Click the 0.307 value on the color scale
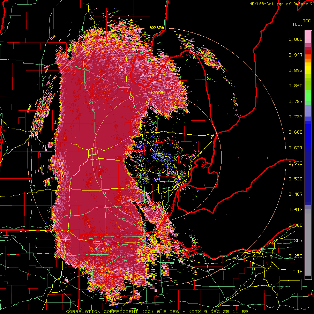This screenshot has height=314, width=314. pos(296,241)
